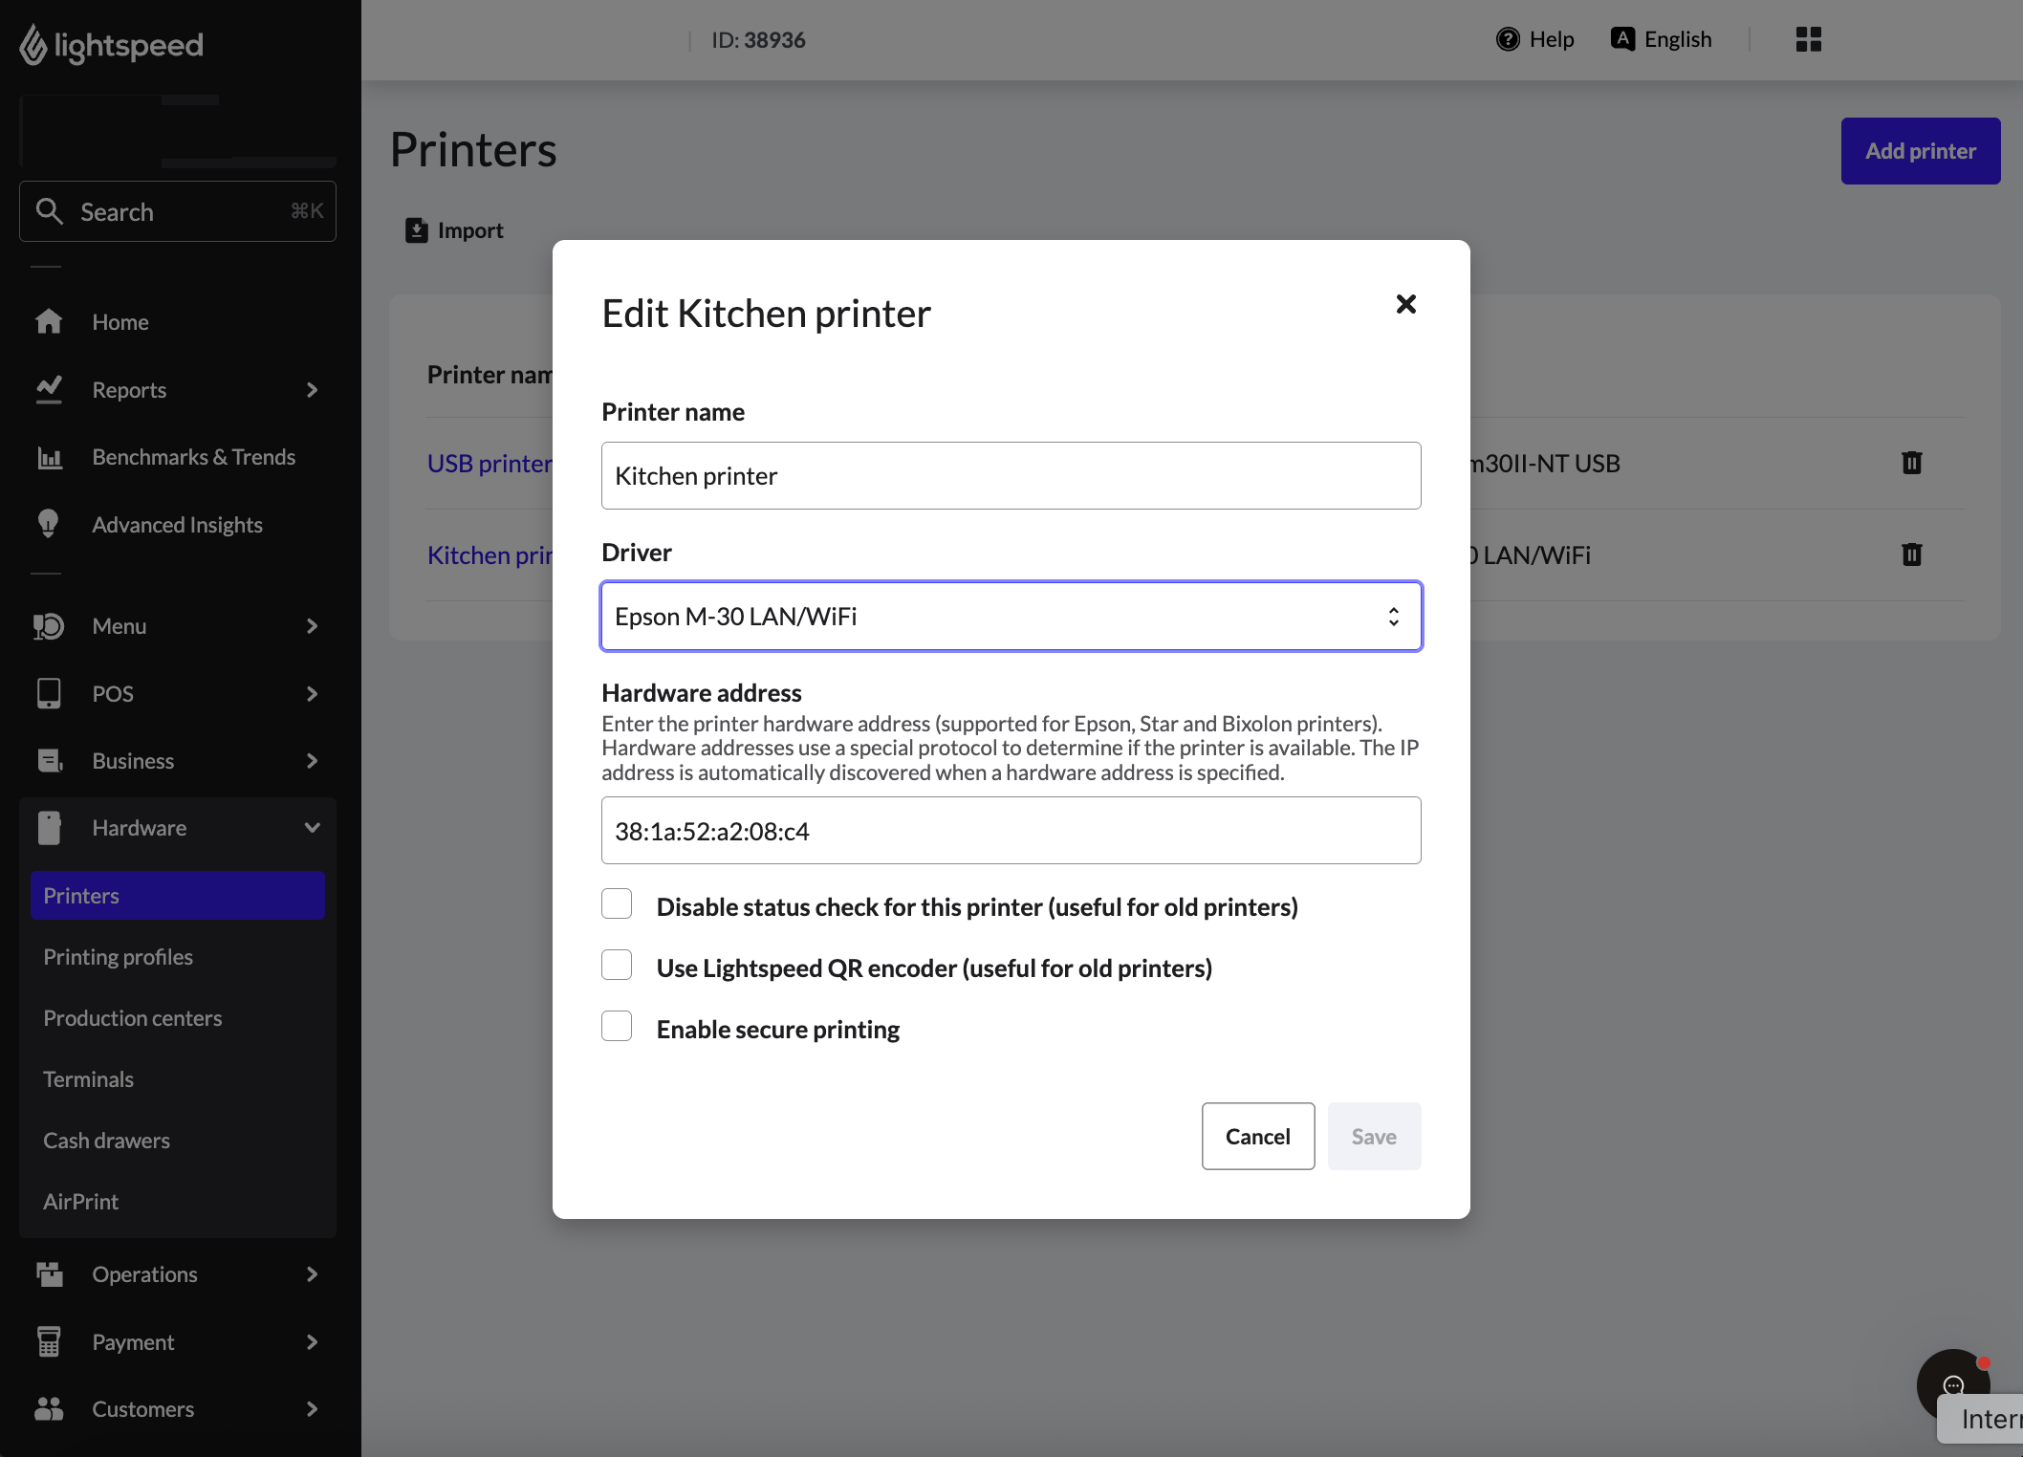Viewport: 2023px width, 1457px height.
Task: Click trash icon for Kitchen printer row
Action: (1911, 555)
